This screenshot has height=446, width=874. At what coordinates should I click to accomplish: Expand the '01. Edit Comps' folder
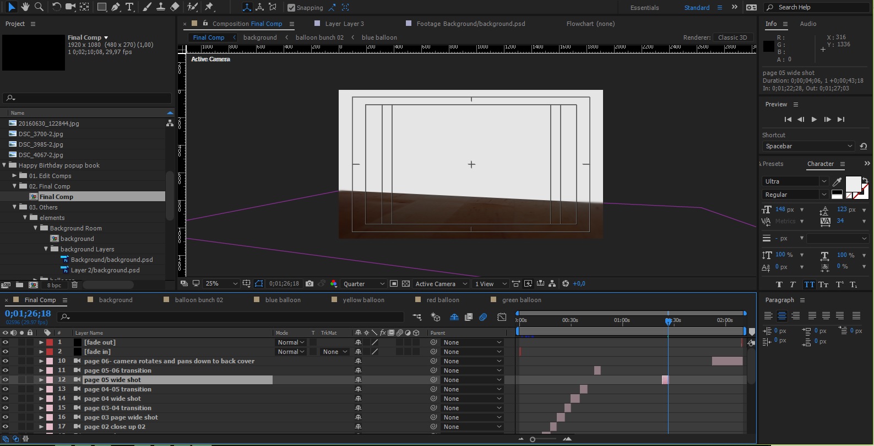15,176
